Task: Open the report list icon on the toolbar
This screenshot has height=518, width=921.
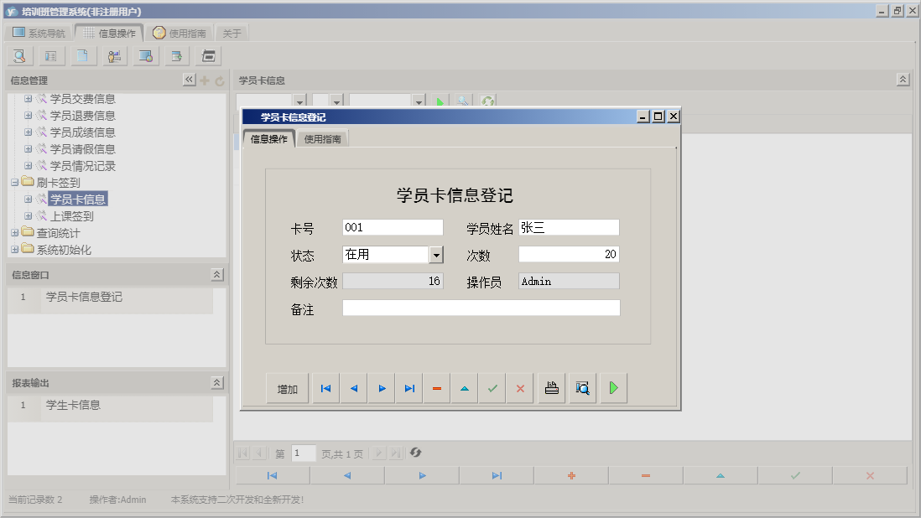Action: click(50, 55)
